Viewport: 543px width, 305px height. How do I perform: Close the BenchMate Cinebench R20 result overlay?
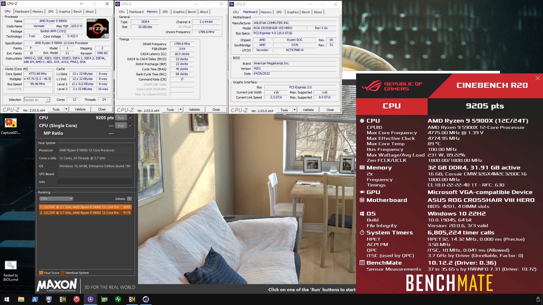pos(538,78)
